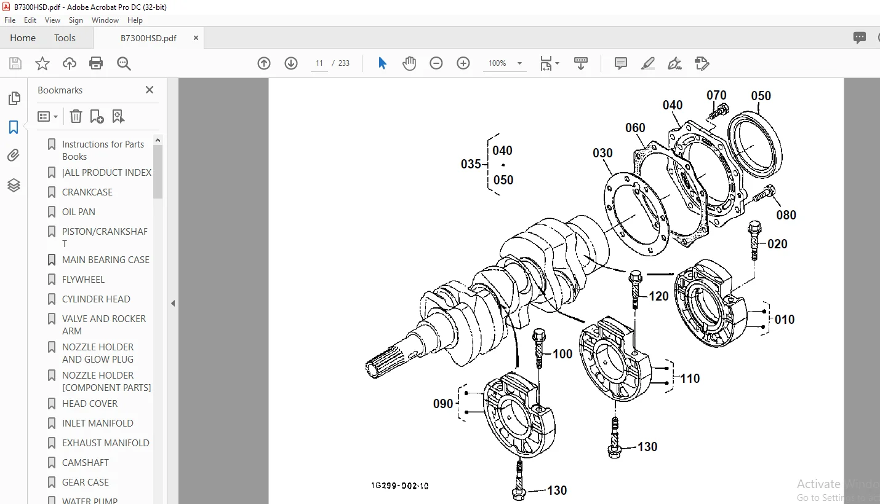Zoom in with plus icon
The width and height of the screenshot is (880, 504).
[463, 63]
